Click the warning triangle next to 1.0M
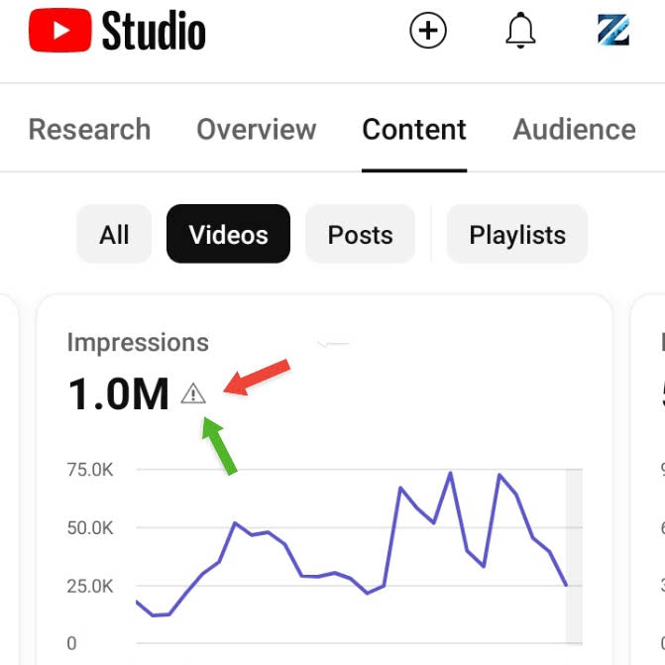 [193, 393]
